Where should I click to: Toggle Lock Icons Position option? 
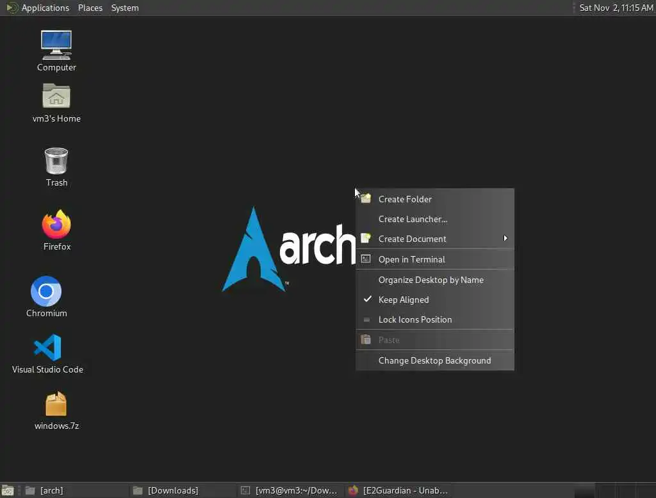pyautogui.click(x=435, y=319)
